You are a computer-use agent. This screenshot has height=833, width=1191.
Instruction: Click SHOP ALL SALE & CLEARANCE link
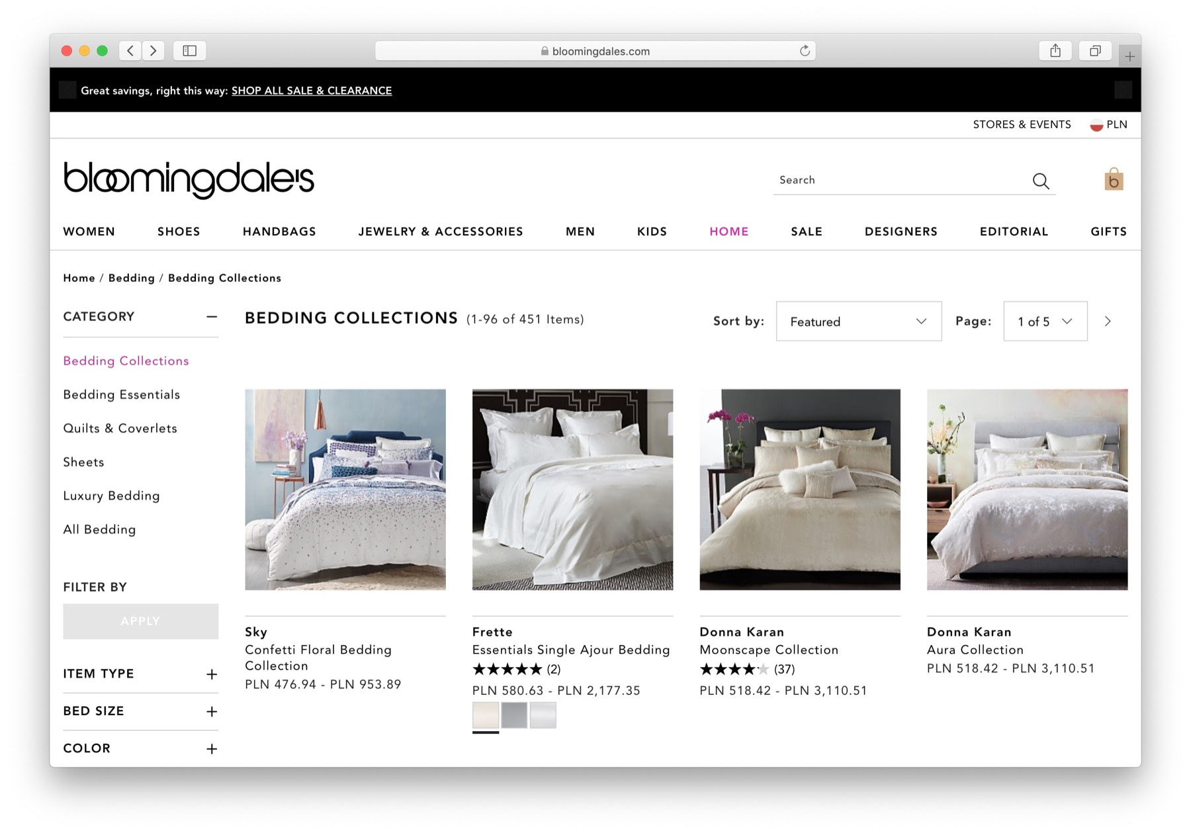312,91
